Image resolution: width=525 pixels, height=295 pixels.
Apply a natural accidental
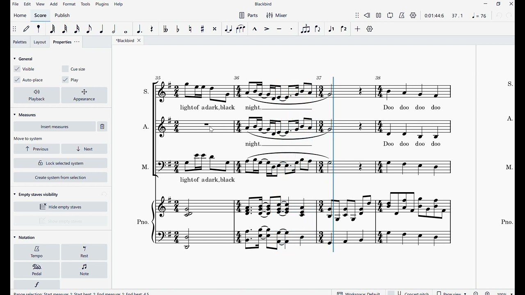190,29
